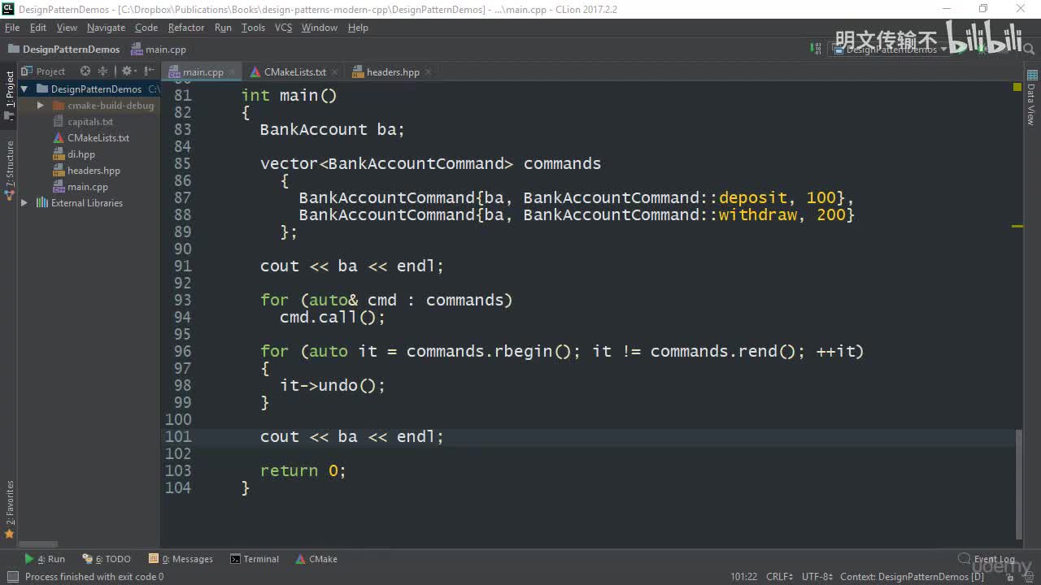
Task: Expand the cmake-build-debug folder arrow
Action: pyautogui.click(x=40, y=106)
